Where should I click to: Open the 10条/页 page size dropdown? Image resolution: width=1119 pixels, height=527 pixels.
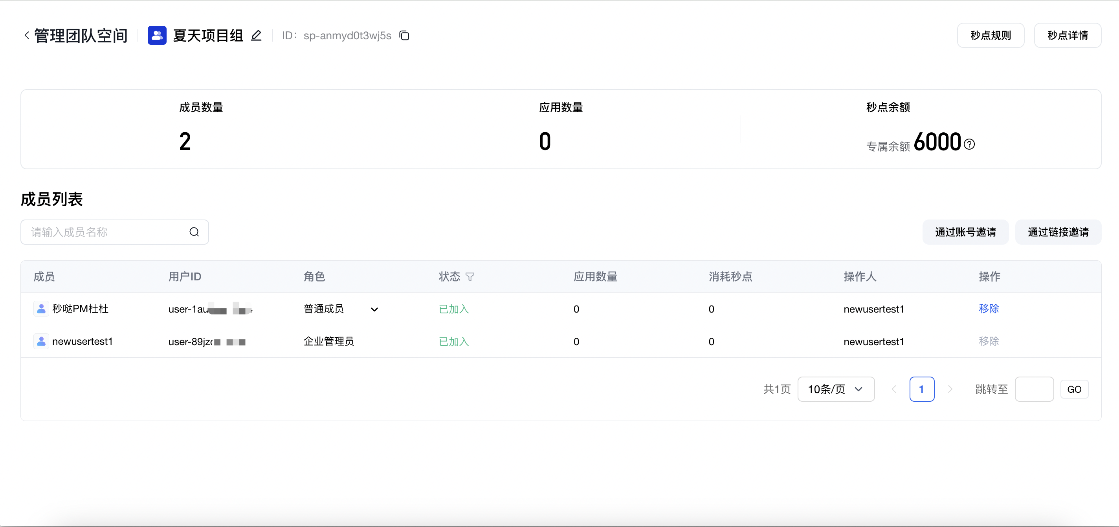coord(835,389)
